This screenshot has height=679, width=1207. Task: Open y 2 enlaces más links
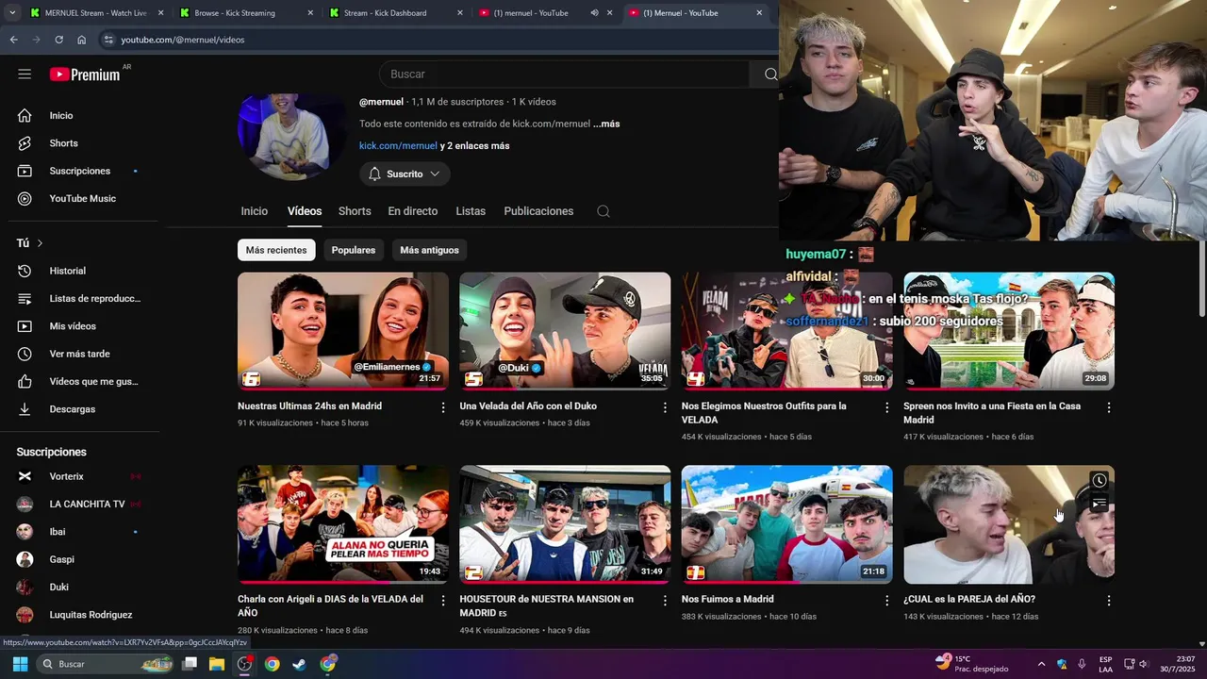pos(475,146)
